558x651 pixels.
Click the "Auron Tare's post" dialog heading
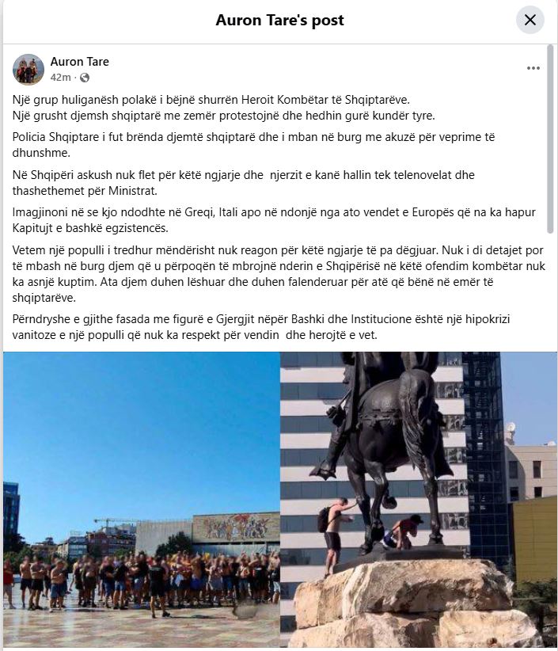pos(279,20)
